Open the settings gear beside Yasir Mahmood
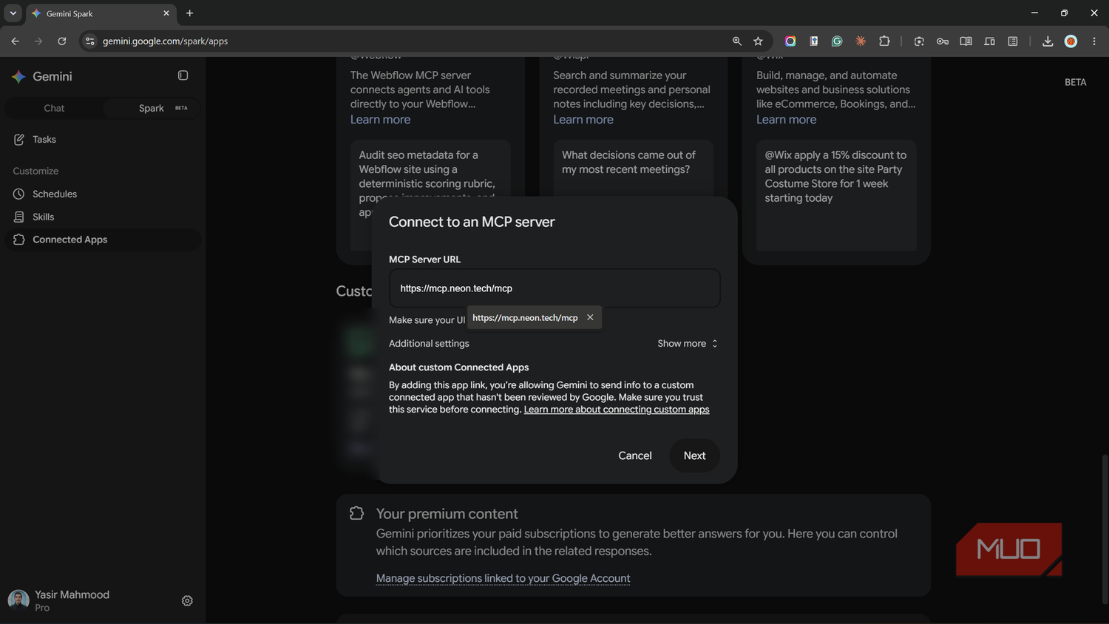 [x=187, y=601]
